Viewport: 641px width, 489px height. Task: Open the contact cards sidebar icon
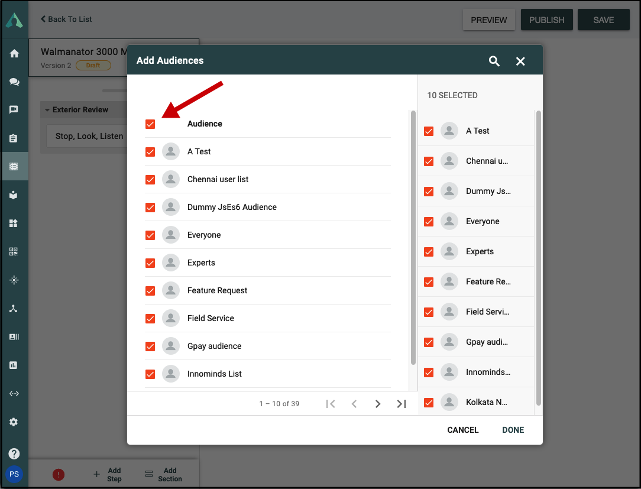click(x=14, y=337)
